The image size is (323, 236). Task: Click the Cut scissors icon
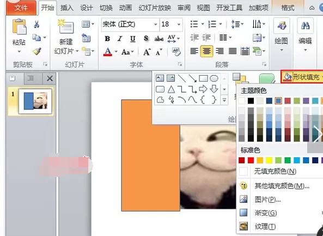(x=36, y=25)
